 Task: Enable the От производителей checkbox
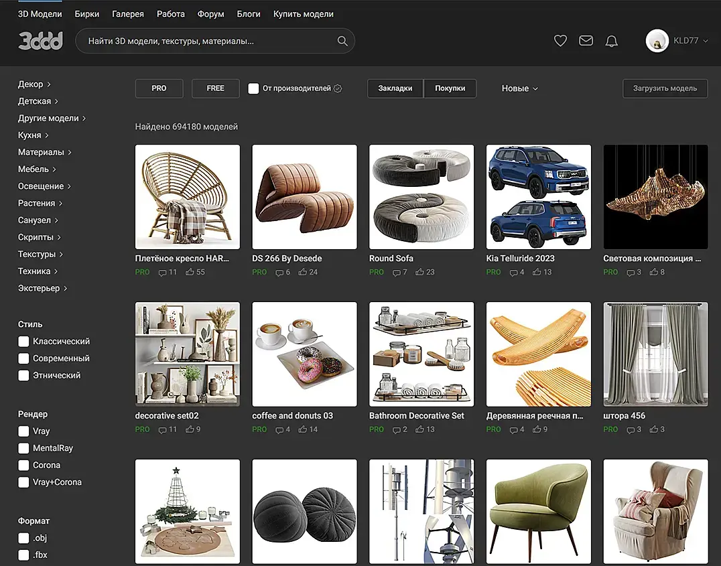tap(253, 88)
